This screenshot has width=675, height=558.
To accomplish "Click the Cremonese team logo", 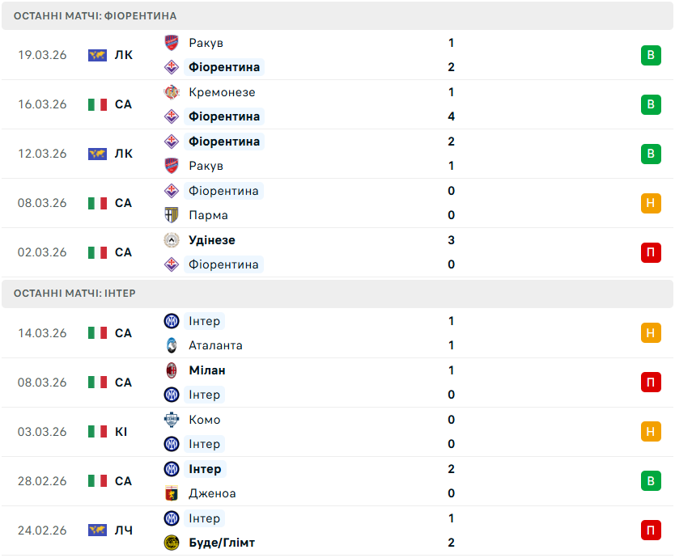I will coord(172,92).
